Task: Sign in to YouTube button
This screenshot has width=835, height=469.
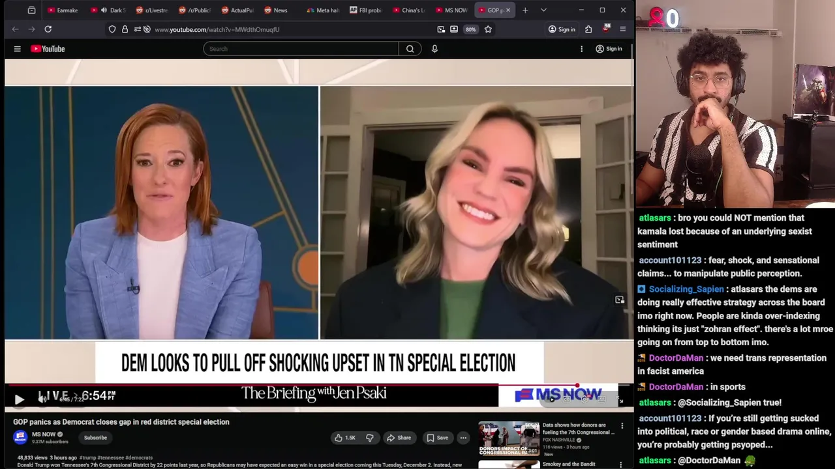Action: pyautogui.click(x=609, y=49)
